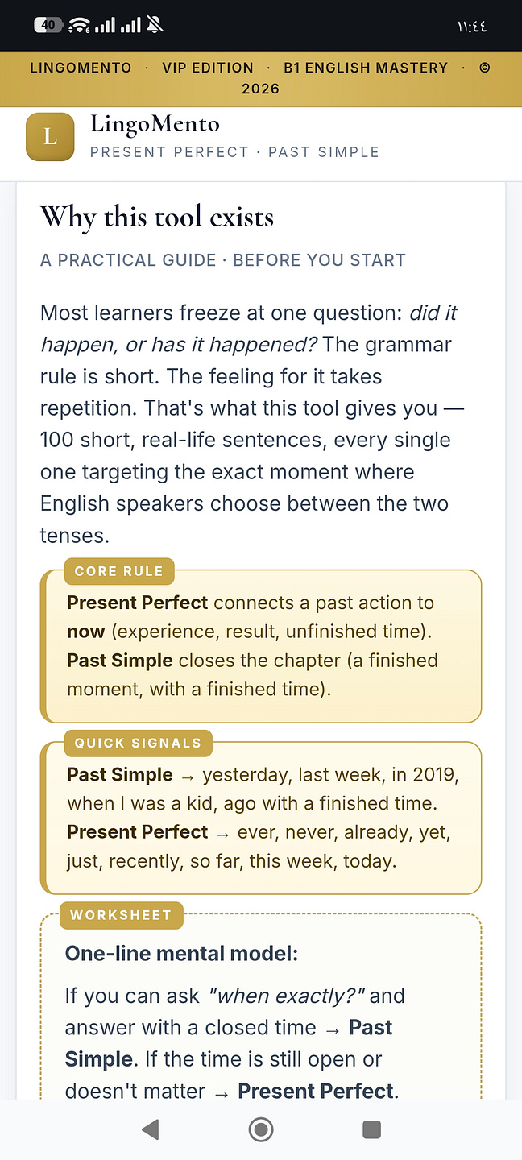The width and height of the screenshot is (522, 1160).
Task: Tap the Android back triangle button
Action: click(150, 1129)
